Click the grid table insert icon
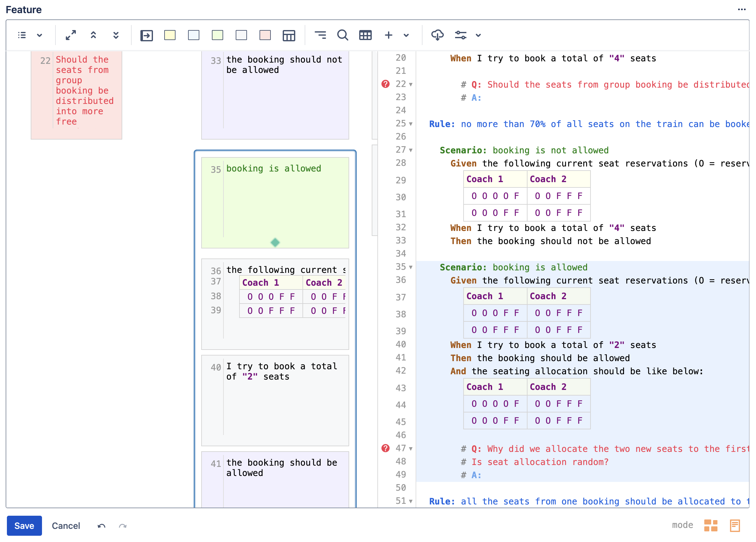Image resolution: width=756 pixels, height=542 pixels. pyautogui.click(x=365, y=35)
